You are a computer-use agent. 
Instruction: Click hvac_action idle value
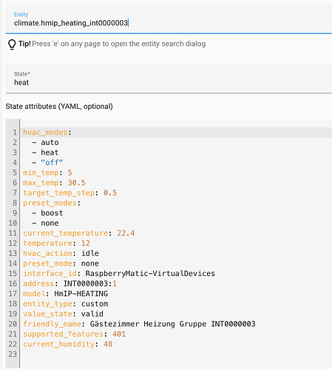coord(90,253)
